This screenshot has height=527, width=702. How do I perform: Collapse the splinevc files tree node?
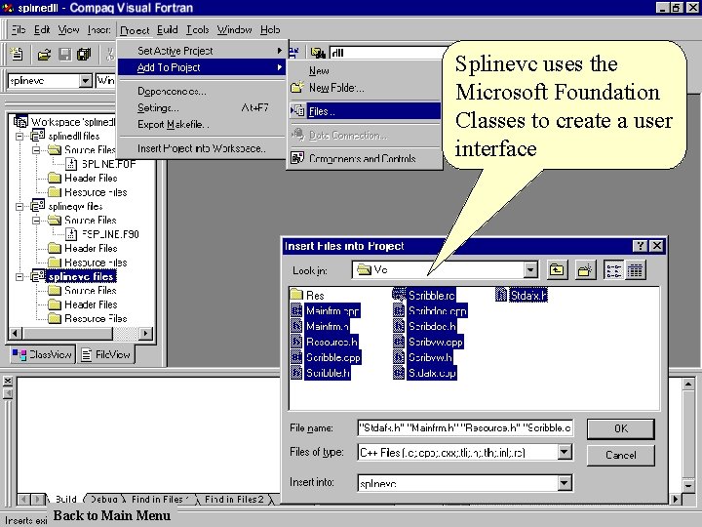[x=19, y=276]
